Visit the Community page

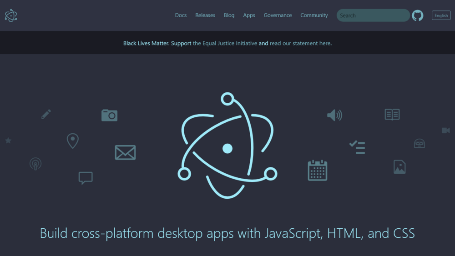(314, 15)
